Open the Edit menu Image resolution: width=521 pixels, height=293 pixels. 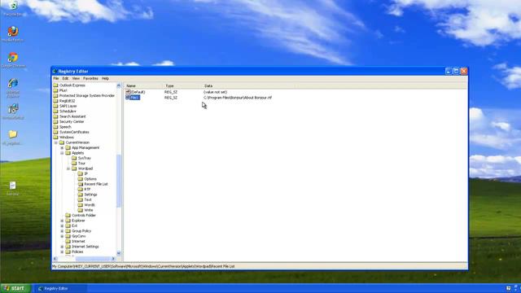click(x=65, y=78)
